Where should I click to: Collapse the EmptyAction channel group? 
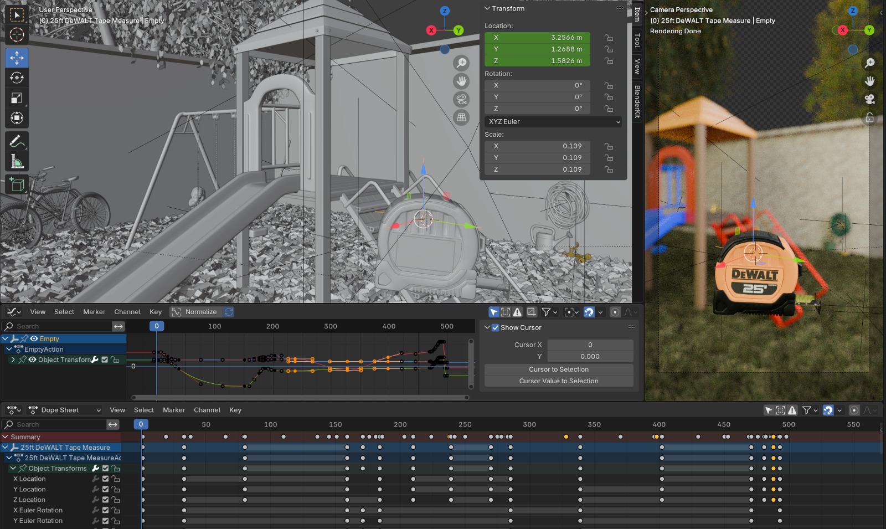pyautogui.click(x=8, y=349)
